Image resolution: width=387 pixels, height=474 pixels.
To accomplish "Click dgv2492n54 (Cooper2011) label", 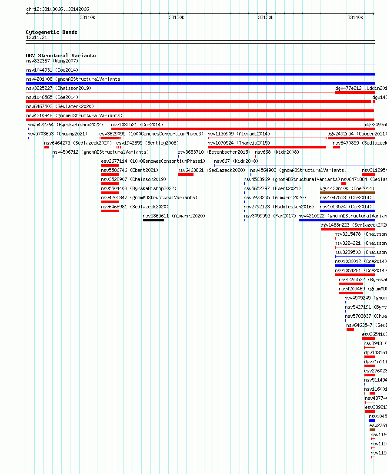I will pos(357,134).
